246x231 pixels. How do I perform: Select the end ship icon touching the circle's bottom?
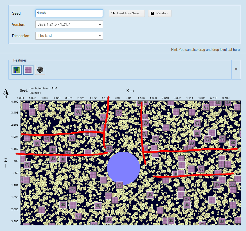(119, 185)
